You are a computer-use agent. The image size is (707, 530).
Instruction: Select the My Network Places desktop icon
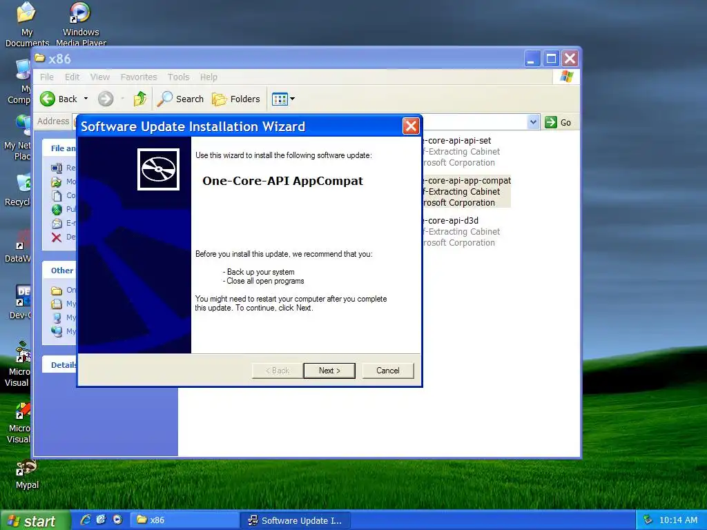coord(18,137)
